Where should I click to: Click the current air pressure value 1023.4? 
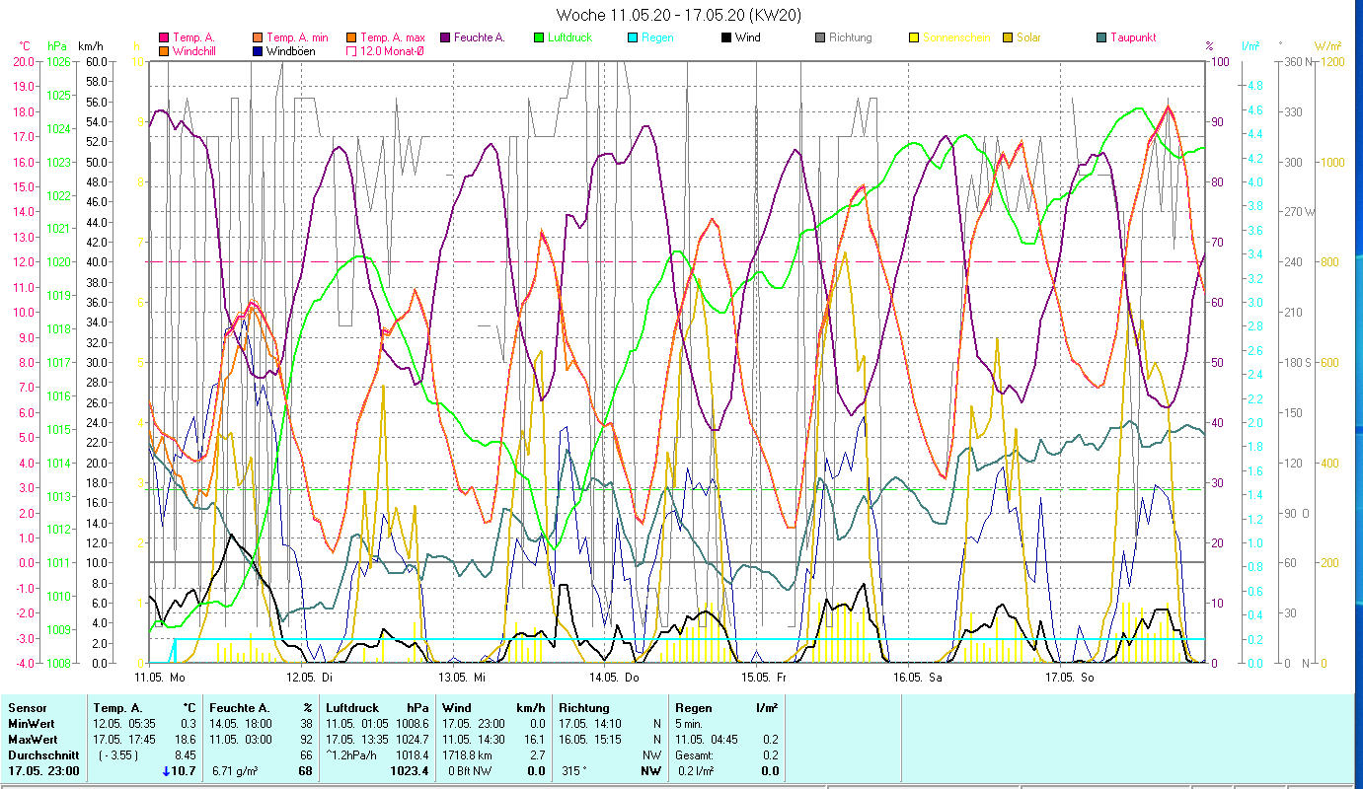click(x=411, y=771)
